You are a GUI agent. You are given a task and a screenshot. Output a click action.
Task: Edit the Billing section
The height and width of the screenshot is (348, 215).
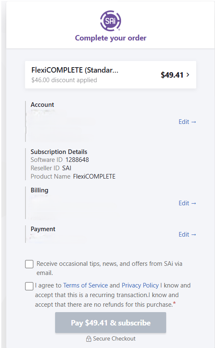pyautogui.click(x=187, y=203)
